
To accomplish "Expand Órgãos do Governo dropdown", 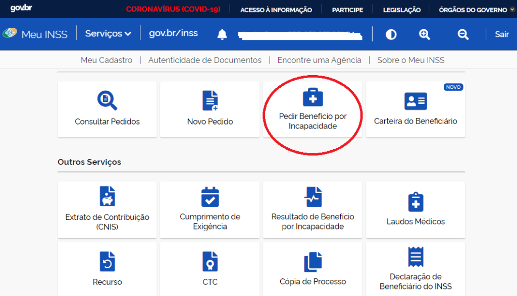I will [477, 10].
